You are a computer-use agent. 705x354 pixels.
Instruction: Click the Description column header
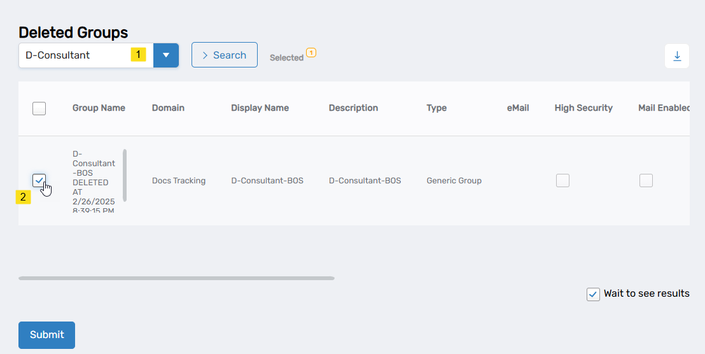(x=353, y=108)
